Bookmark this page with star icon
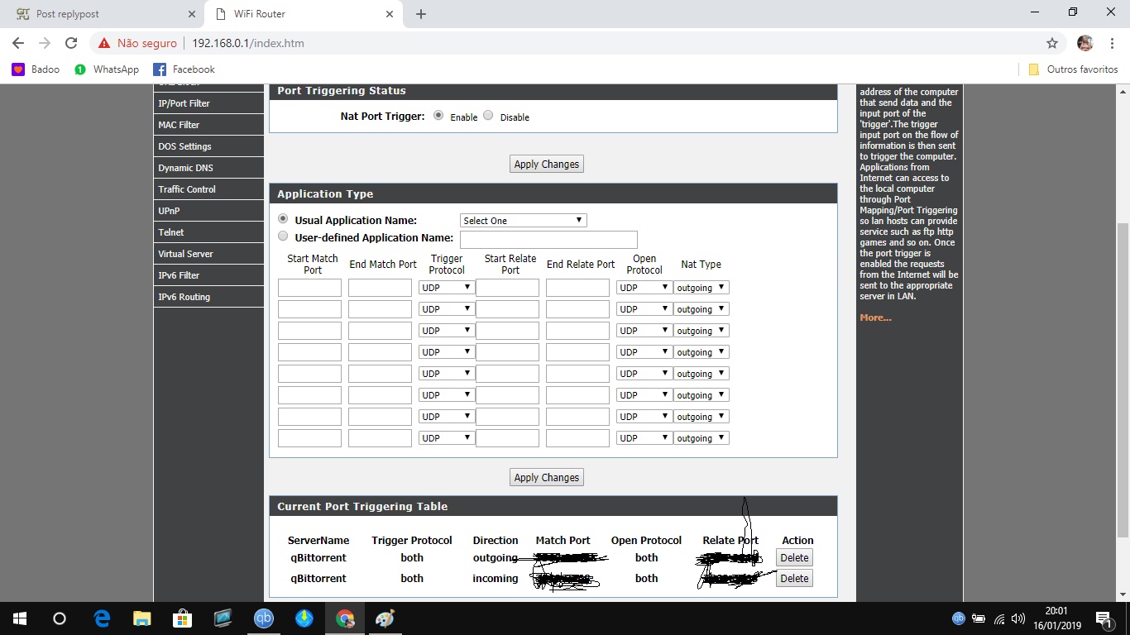Image resolution: width=1130 pixels, height=635 pixels. coord(1051,43)
